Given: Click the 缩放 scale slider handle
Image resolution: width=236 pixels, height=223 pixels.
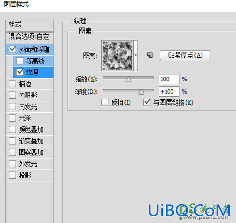Looking at the screenshot, I should pos(128,80).
